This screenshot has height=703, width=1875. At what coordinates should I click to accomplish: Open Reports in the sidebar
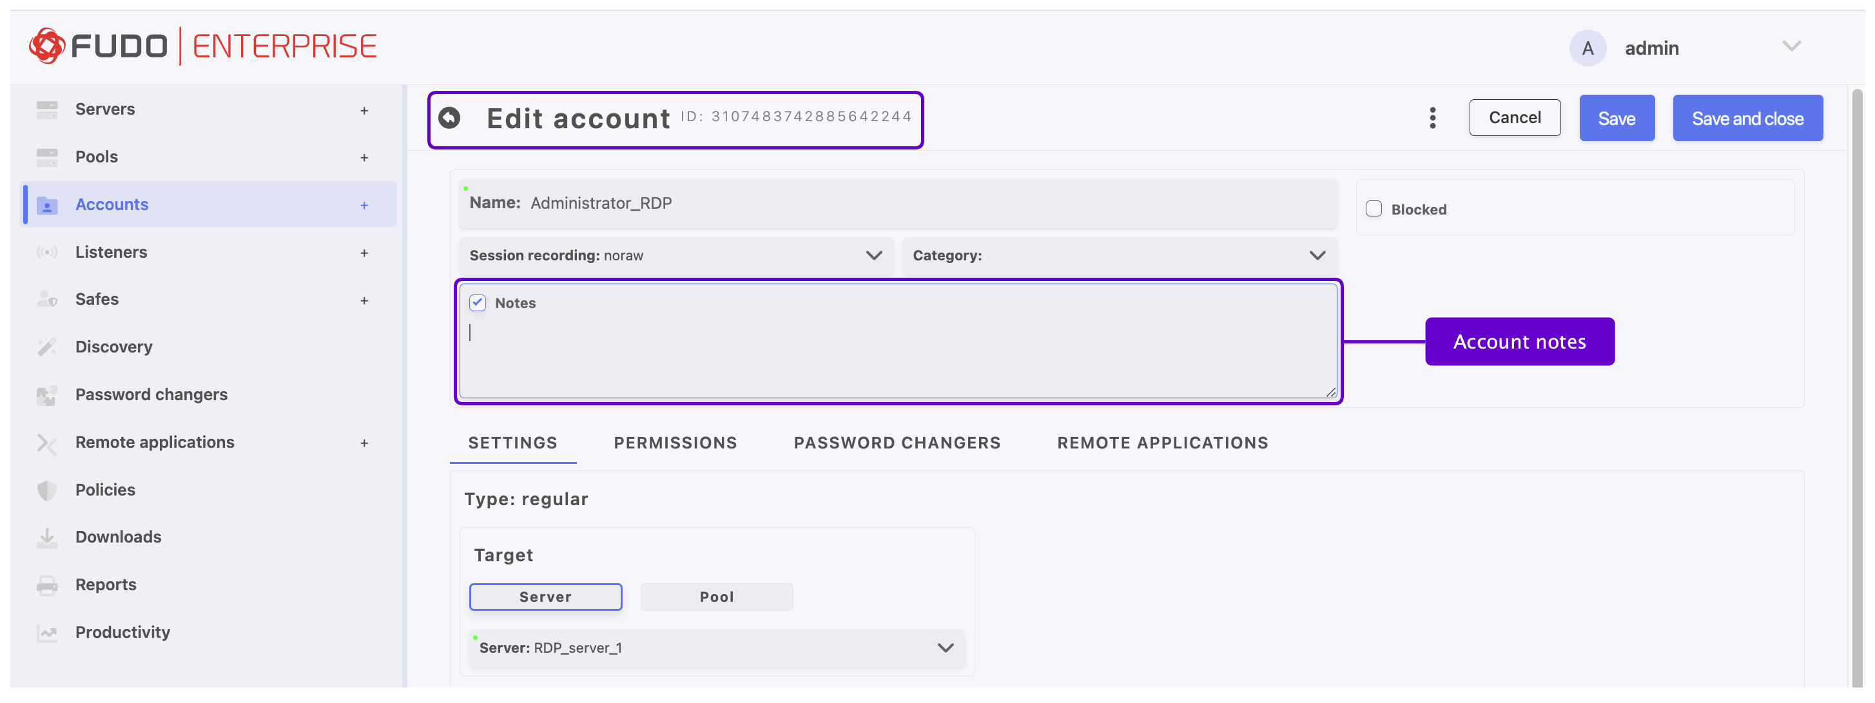[209, 585]
